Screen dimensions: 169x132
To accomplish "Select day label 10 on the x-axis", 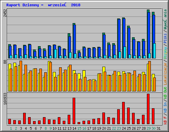I will [x=54, y=128].
